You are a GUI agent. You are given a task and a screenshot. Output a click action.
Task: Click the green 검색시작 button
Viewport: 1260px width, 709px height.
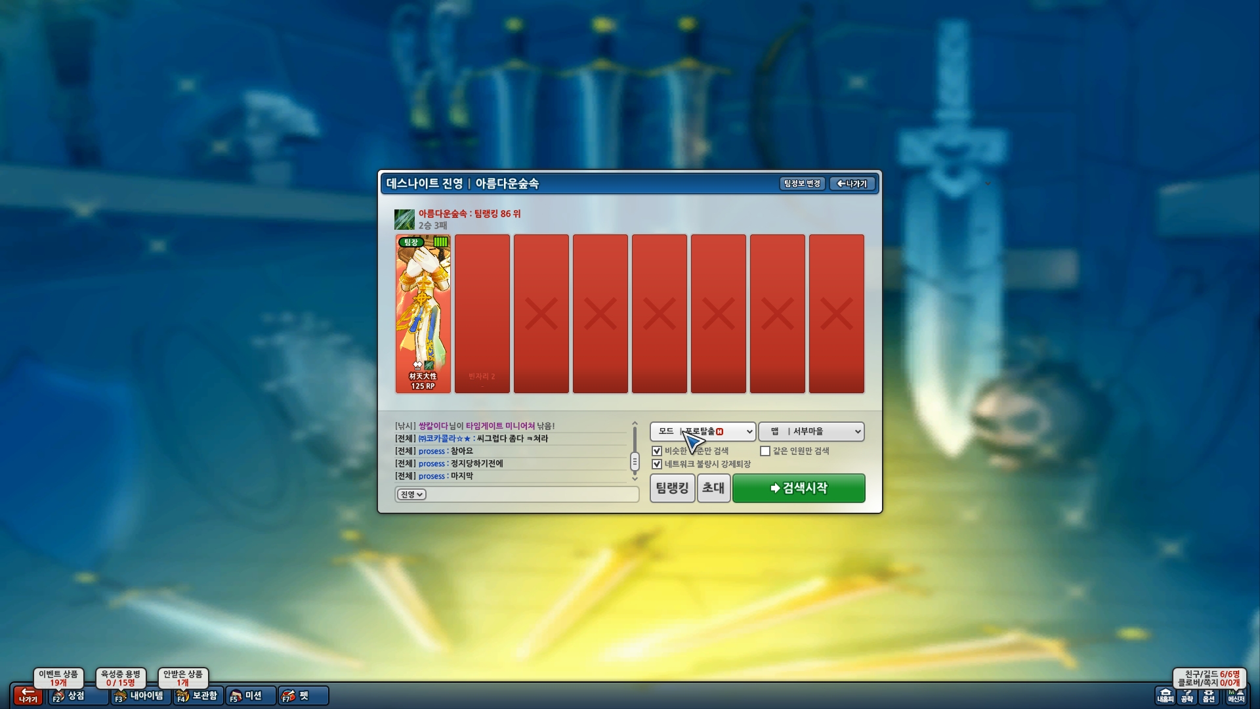pos(799,488)
